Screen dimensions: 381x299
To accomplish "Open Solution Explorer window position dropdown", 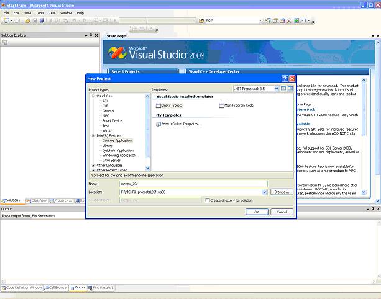I will point(86,35).
